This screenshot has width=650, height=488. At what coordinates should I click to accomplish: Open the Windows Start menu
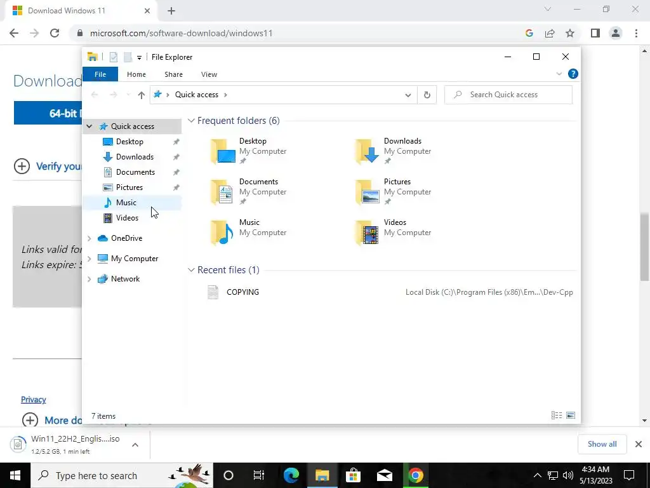pyautogui.click(x=15, y=475)
